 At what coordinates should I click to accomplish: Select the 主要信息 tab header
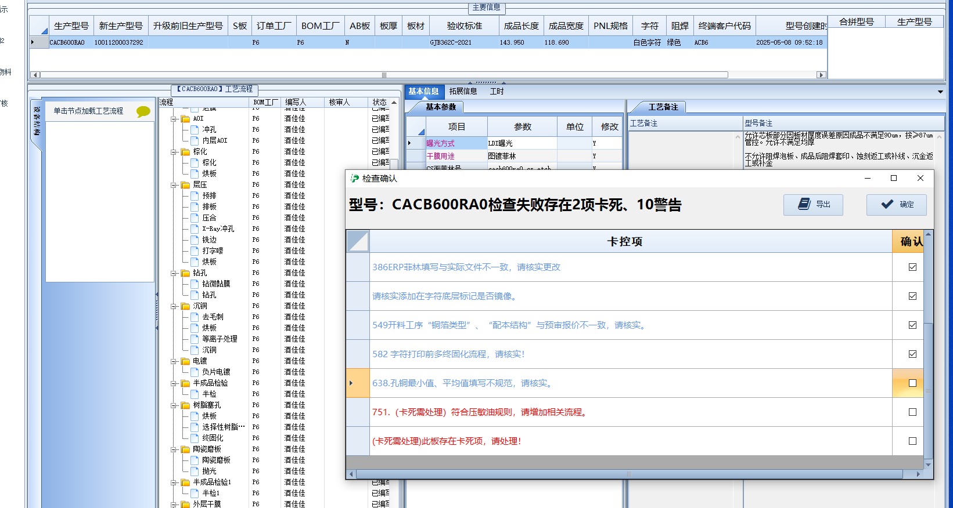pos(487,8)
